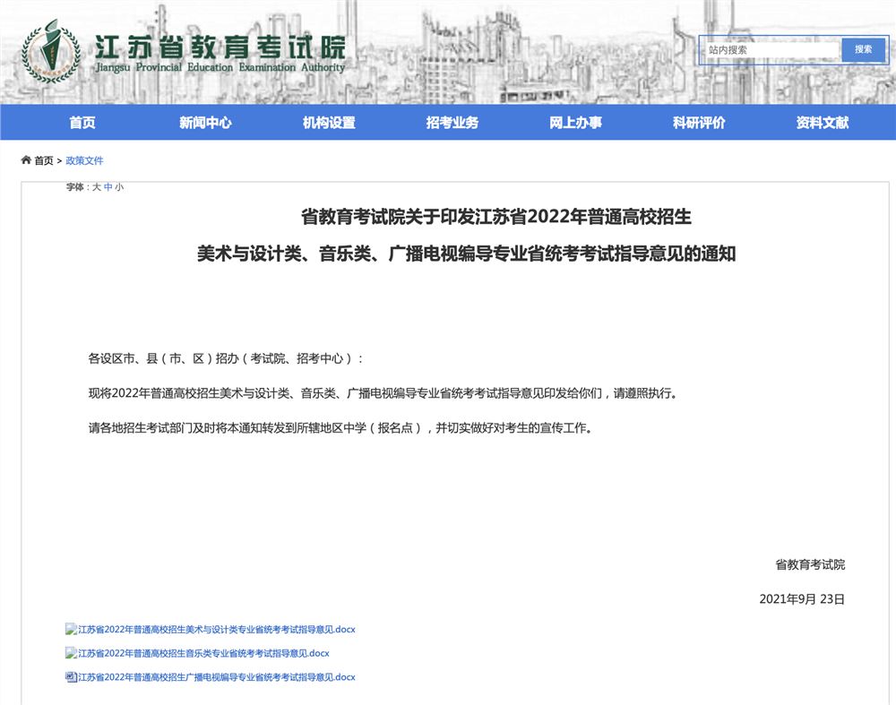Click the home icon in the breadcrumb
The height and width of the screenshot is (705, 896).
coord(26,160)
